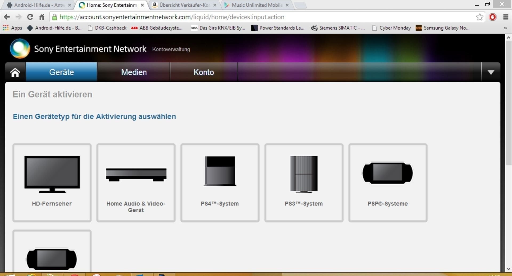Close the Android-Hilfe.de tab

pyautogui.click(x=69, y=5)
